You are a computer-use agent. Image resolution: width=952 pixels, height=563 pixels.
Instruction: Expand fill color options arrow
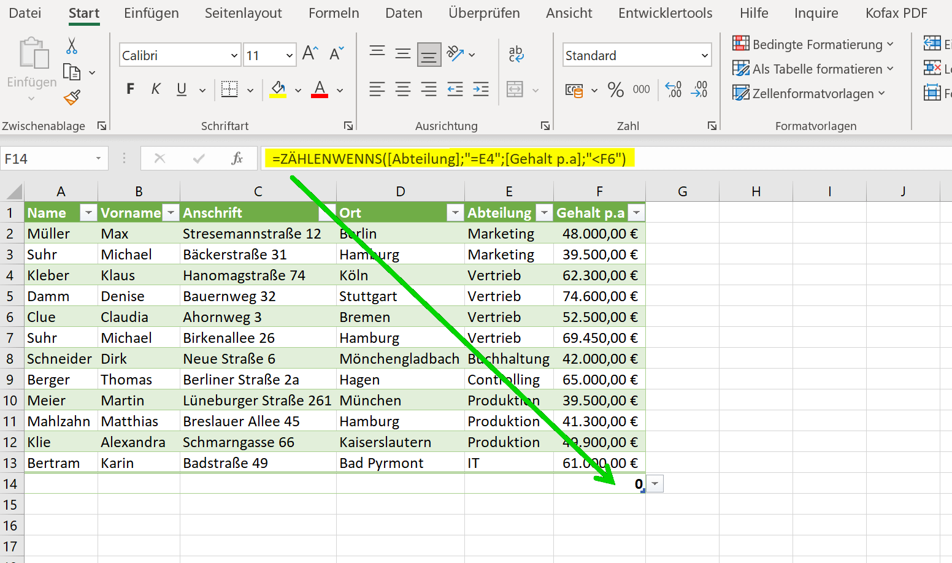(x=298, y=90)
